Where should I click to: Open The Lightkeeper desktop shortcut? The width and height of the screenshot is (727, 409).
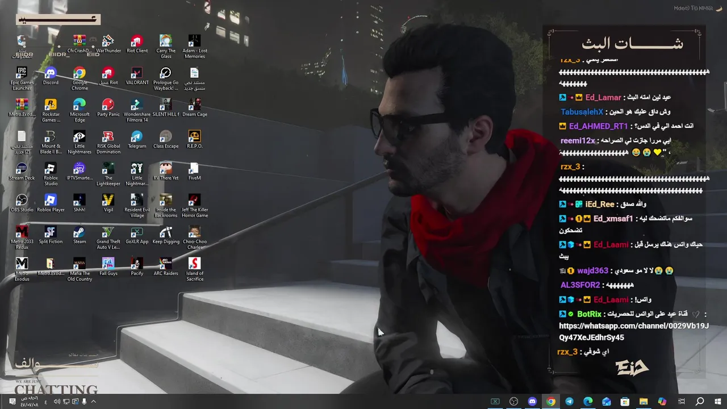108,174
